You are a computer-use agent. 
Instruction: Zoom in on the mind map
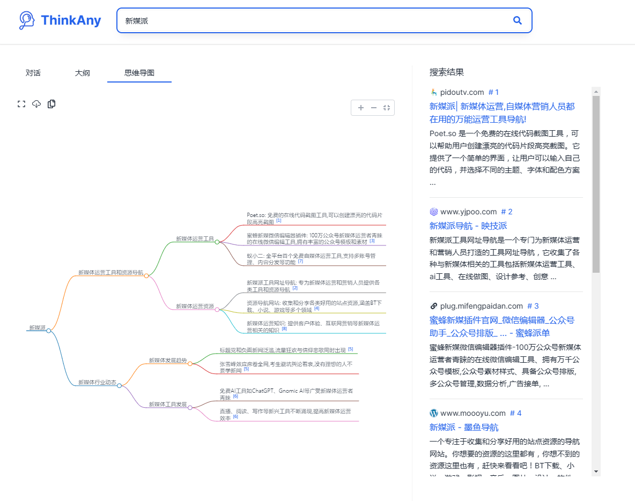click(361, 107)
